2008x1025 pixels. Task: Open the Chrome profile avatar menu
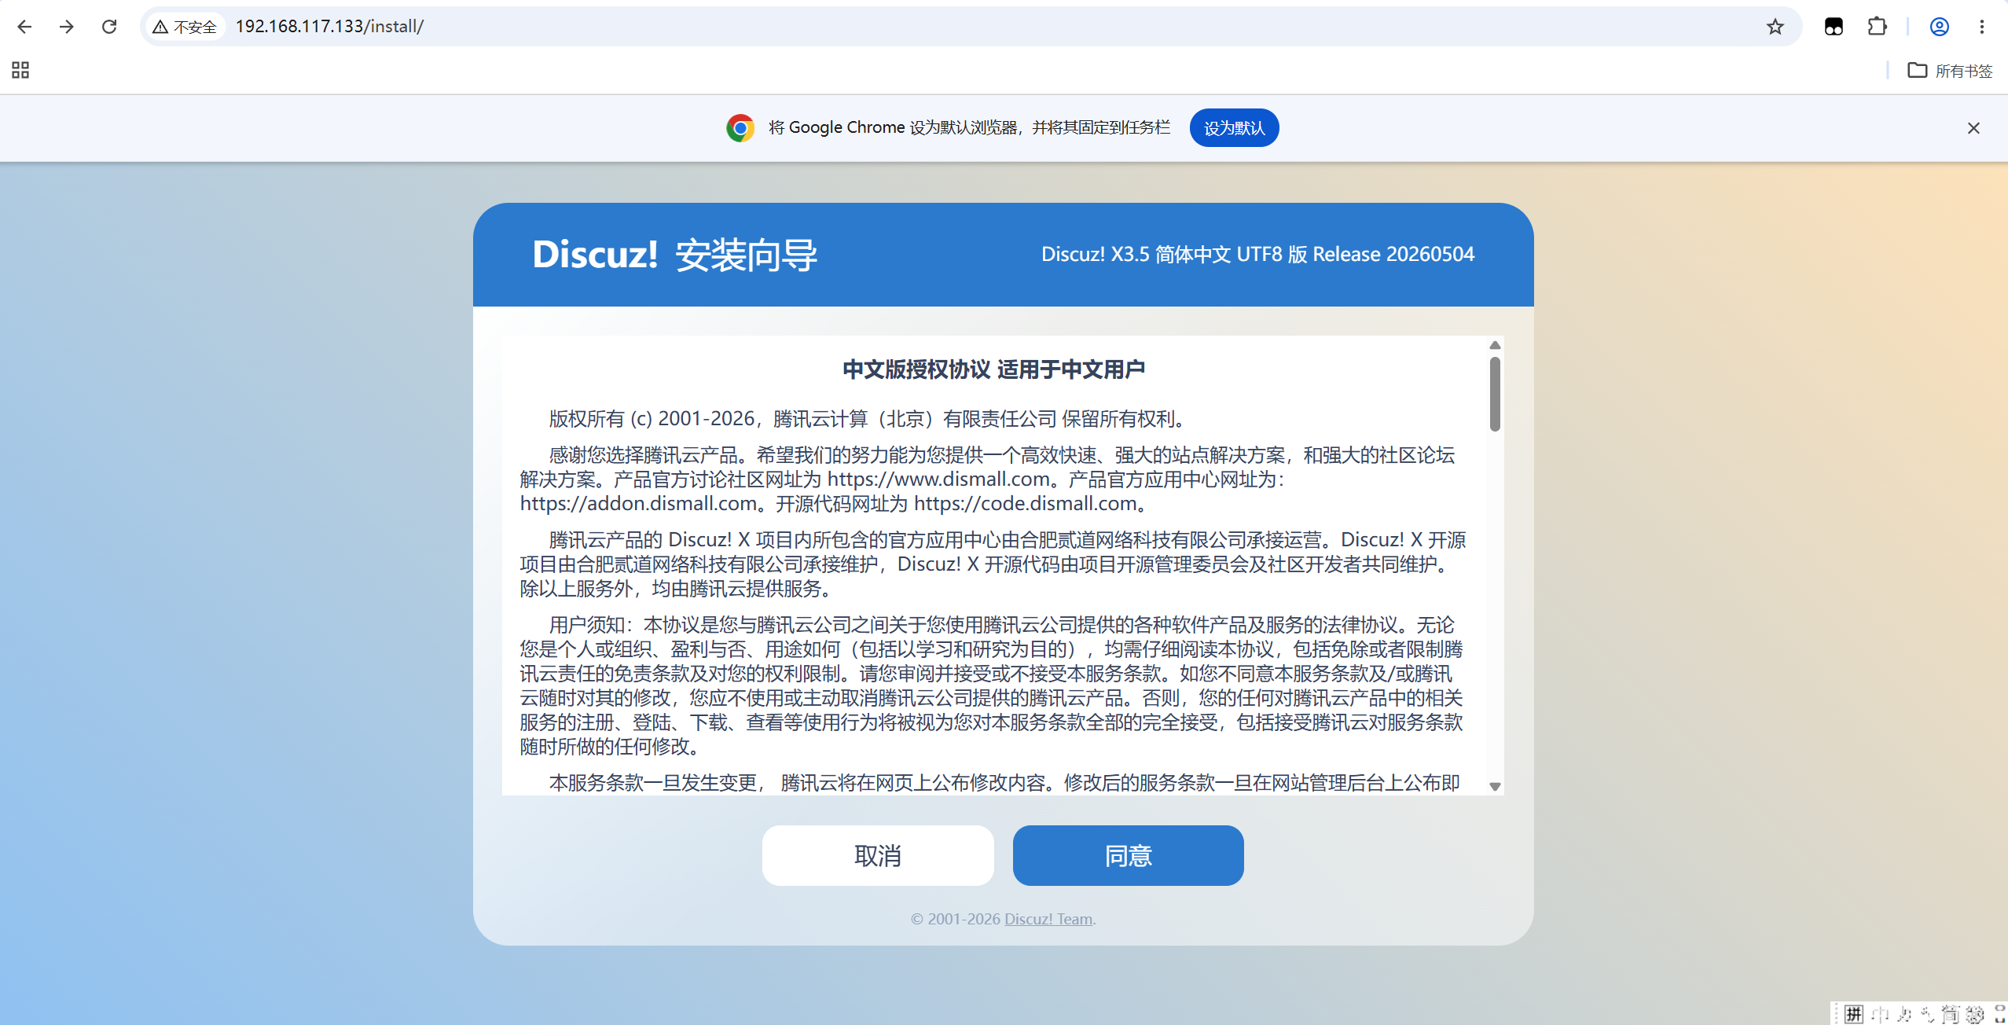coord(1940,27)
